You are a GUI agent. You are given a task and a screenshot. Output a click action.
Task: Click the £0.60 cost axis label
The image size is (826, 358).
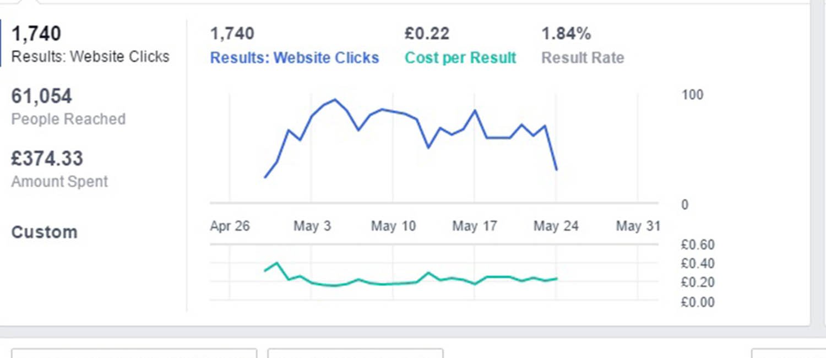(698, 245)
